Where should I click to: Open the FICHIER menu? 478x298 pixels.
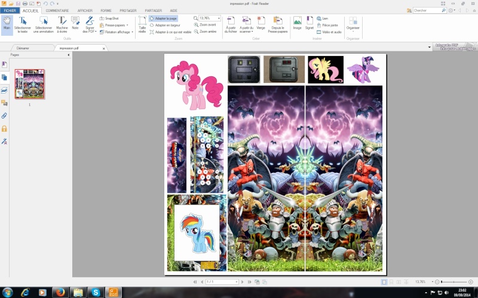click(x=10, y=10)
